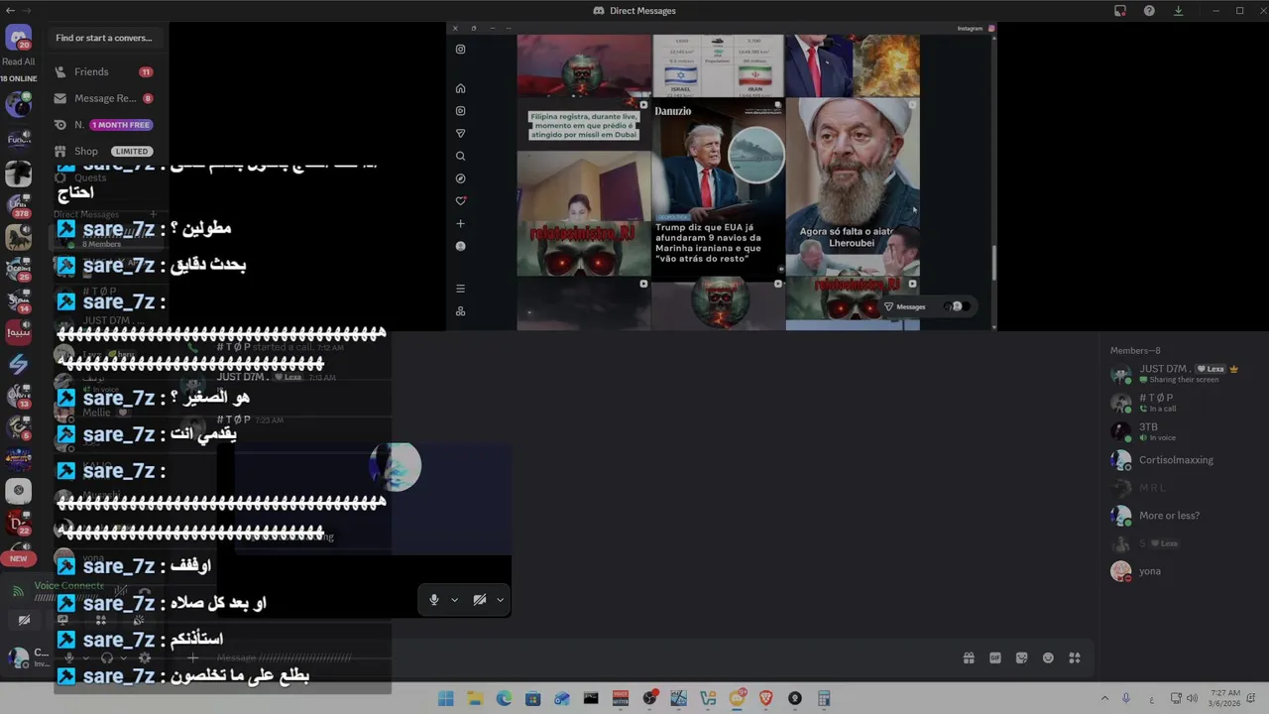Click Find or start a conversation box
This screenshot has width=1269, height=714.
coord(104,38)
